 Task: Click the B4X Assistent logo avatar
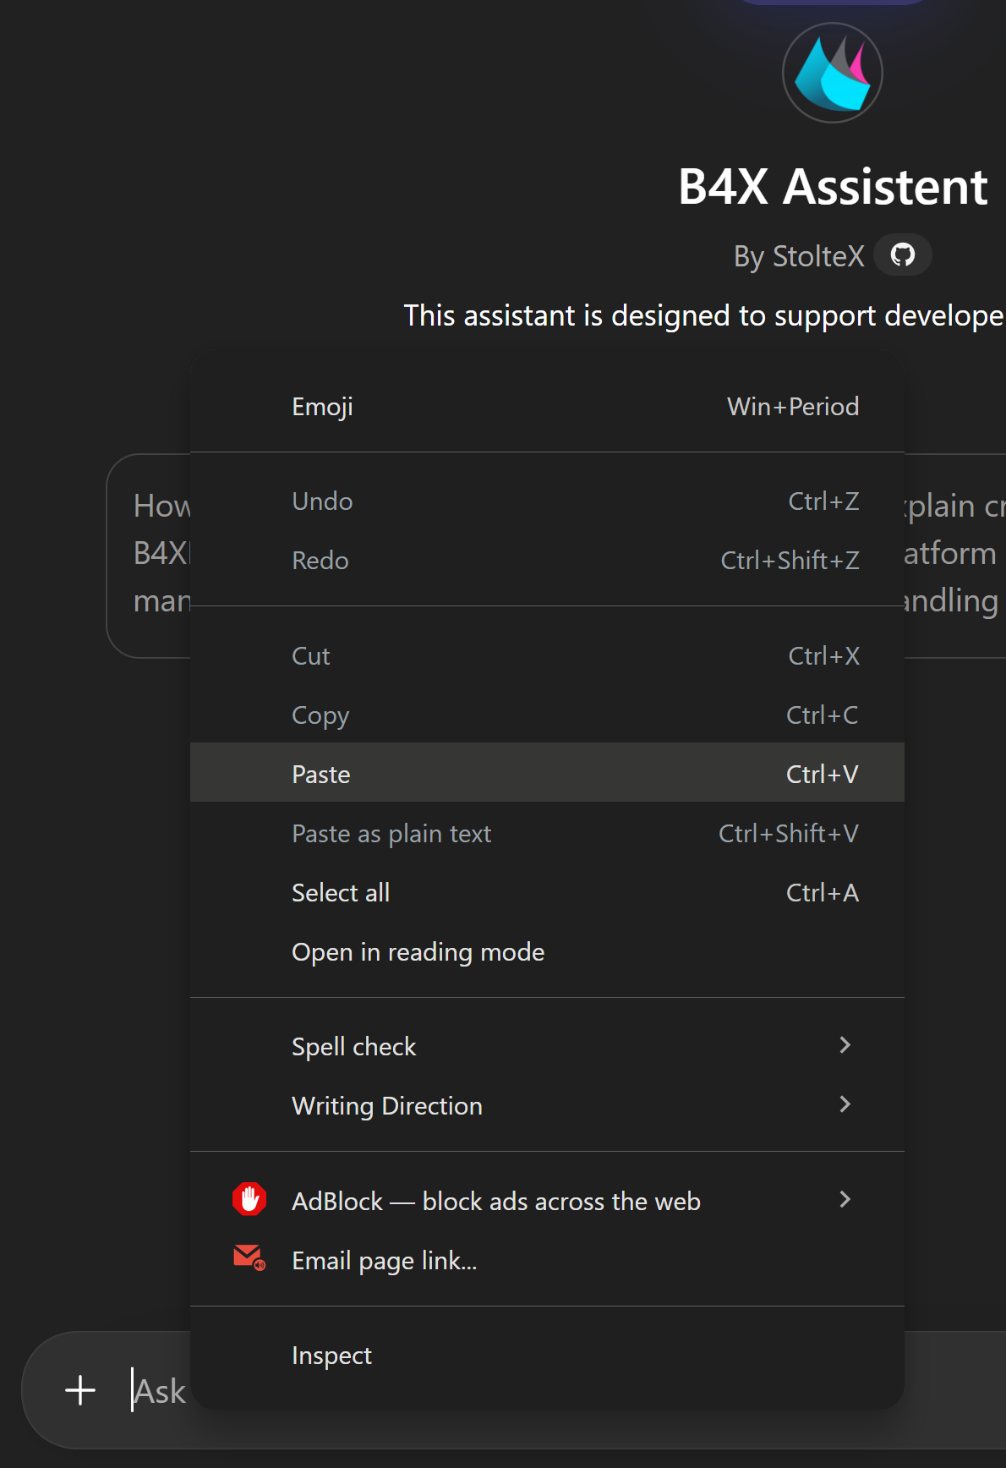point(833,73)
